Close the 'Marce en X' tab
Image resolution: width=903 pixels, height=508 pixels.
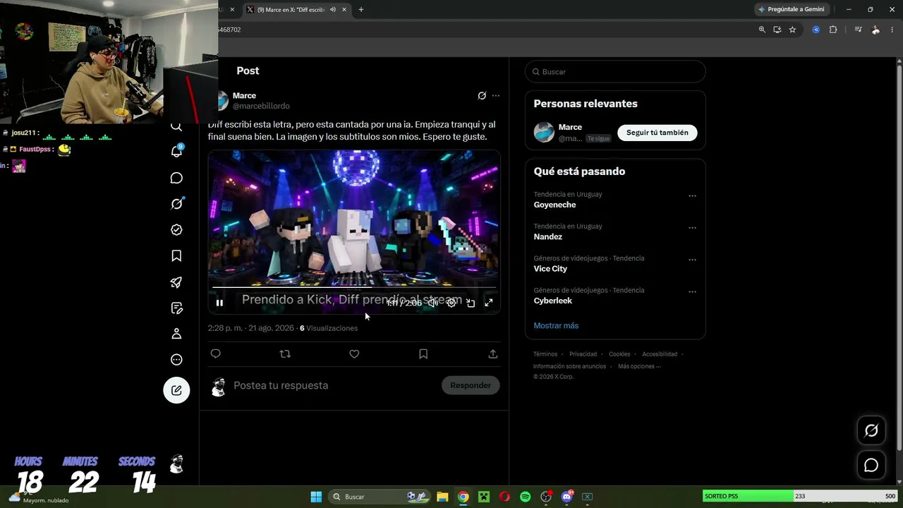[x=344, y=9]
